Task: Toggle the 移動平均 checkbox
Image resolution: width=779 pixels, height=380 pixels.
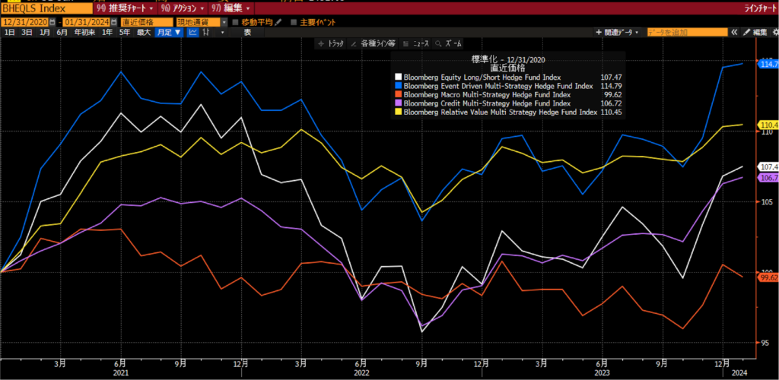Action: tap(236, 22)
